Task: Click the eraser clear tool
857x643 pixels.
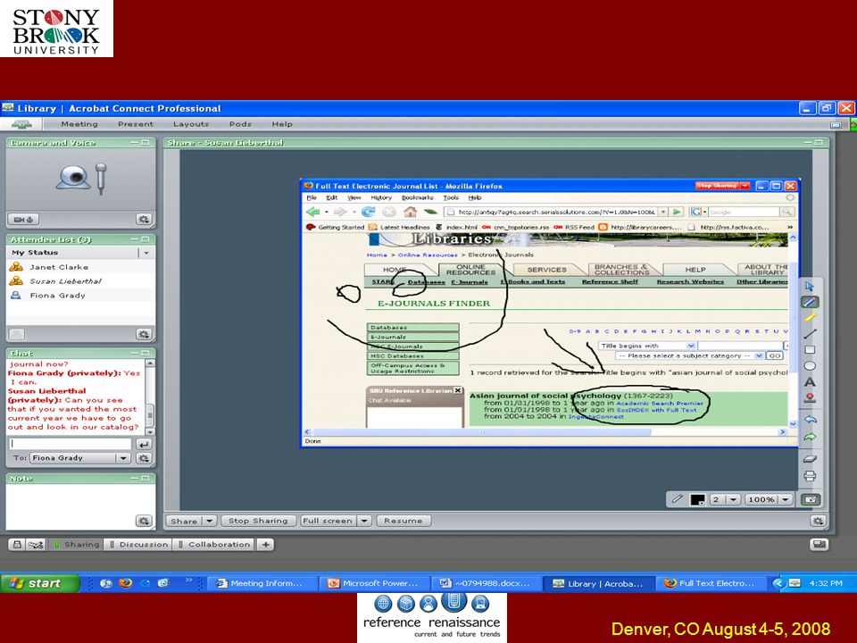Action: pos(810,459)
